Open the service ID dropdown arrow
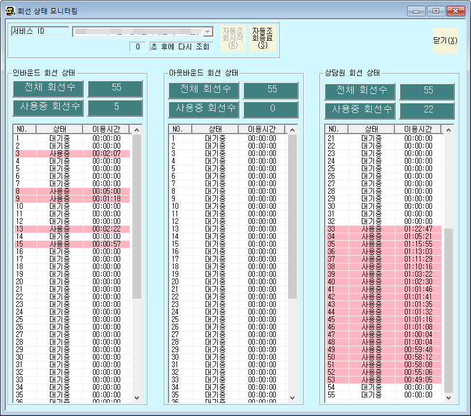Viewport: 471px width, 416px height. point(208,31)
